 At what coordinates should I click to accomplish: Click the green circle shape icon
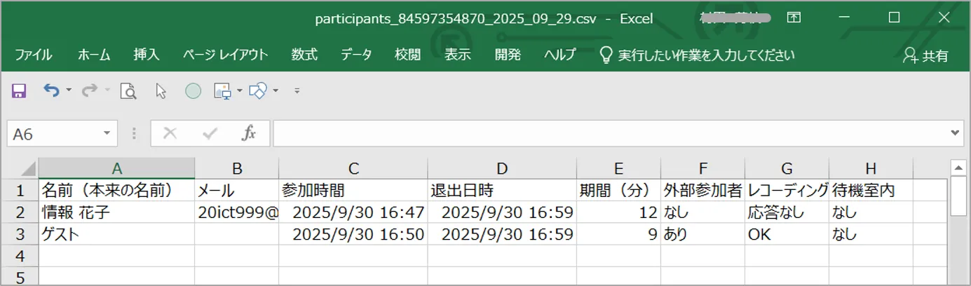[193, 90]
